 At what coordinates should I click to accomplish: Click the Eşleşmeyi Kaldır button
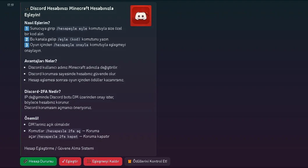(103, 161)
